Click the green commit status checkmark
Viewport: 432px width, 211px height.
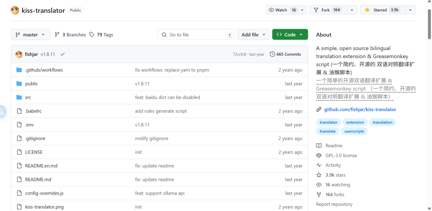[x=62, y=54]
